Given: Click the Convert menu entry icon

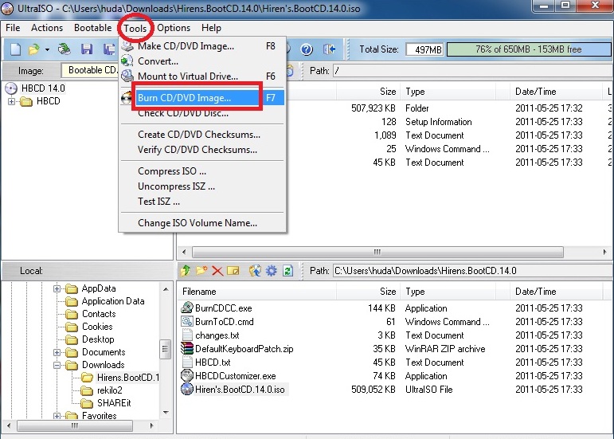Looking at the screenshot, I should tap(127, 61).
